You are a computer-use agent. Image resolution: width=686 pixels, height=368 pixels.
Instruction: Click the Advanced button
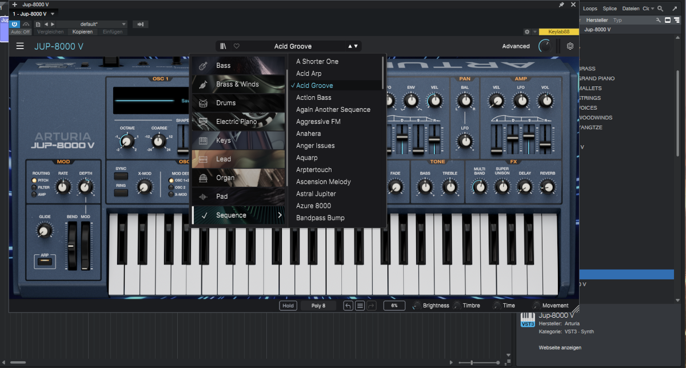516,46
